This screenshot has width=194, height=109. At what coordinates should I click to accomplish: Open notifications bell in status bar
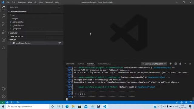click(191, 102)
